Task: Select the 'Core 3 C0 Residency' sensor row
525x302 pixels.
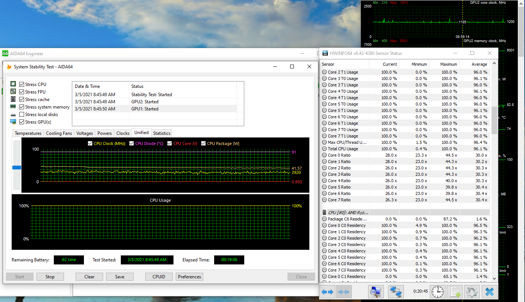Action: [405, 245]
